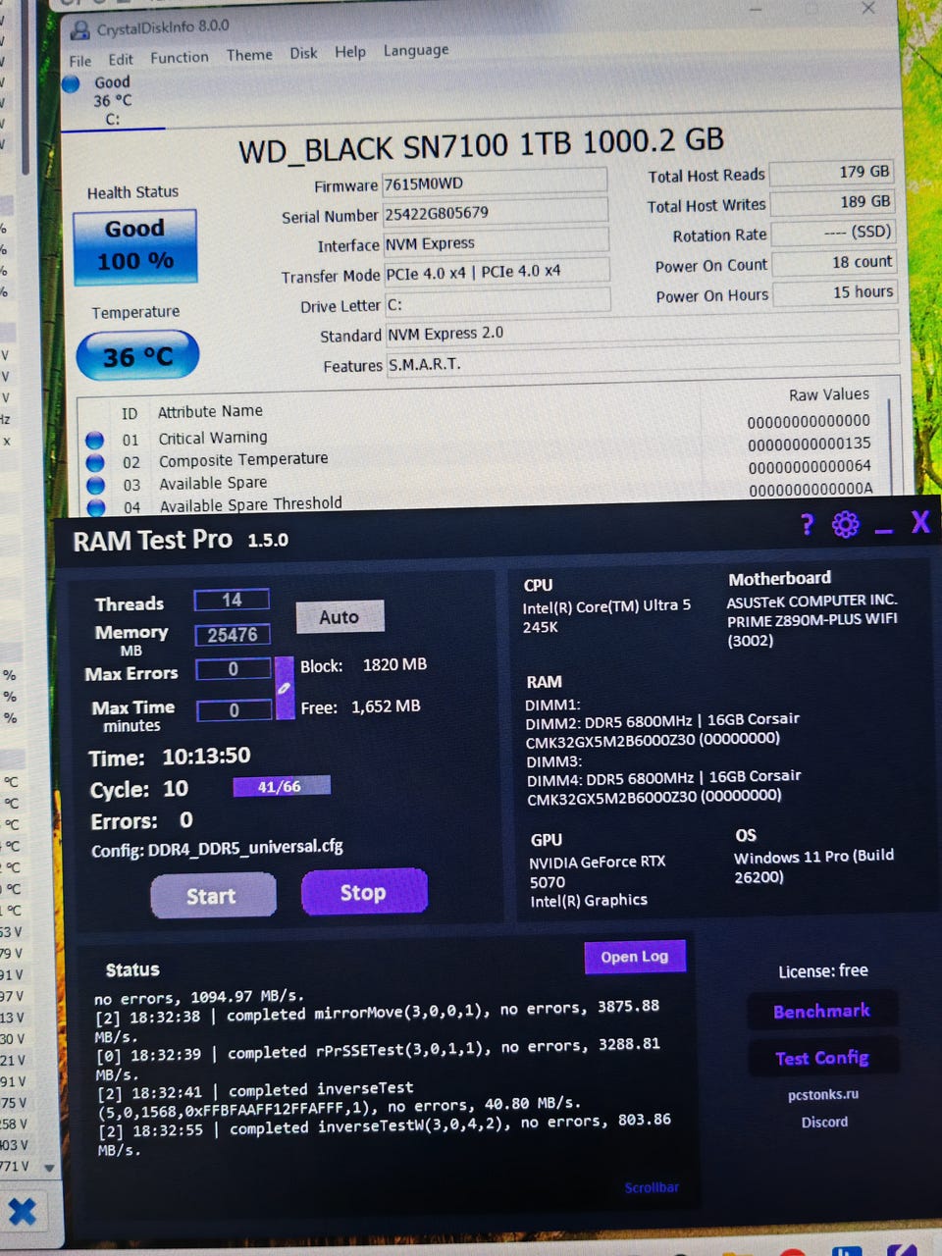Screen dimensions: 942x1256
Task: Click the Serial Number field 25422G805679
Action: (x=496, y=212)
